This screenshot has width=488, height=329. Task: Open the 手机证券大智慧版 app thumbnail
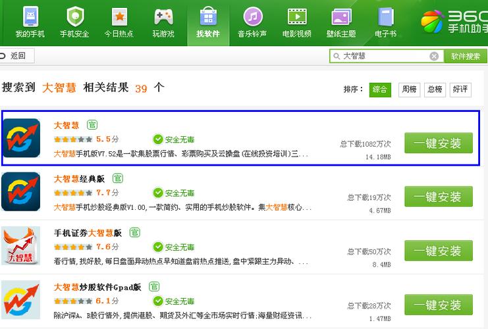point(20,245)
